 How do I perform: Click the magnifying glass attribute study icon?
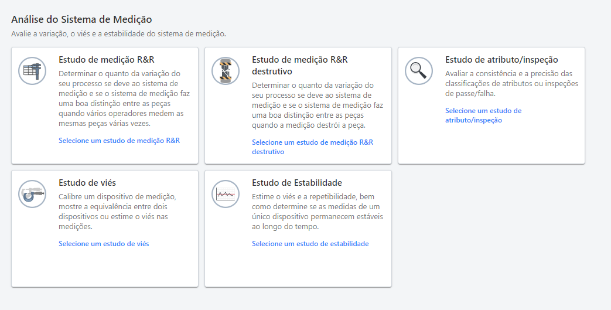(419, 71)
